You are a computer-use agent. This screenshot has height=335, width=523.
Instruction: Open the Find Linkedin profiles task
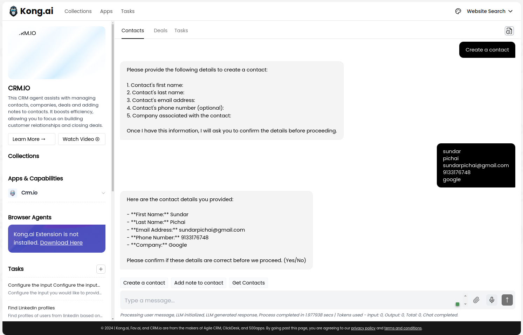55,312
